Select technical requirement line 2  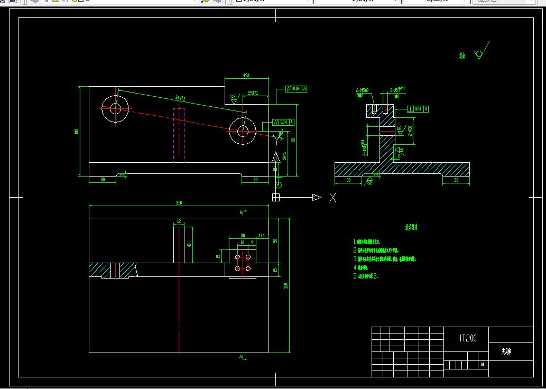coord(376,250)
